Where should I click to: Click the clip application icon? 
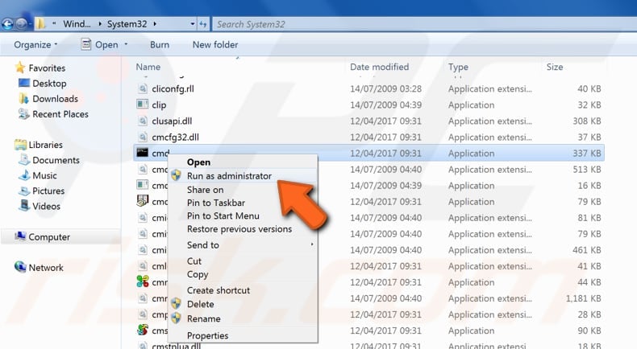click(142, 105)
